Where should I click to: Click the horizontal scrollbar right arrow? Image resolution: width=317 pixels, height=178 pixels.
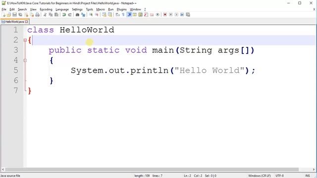pos(314,170)
